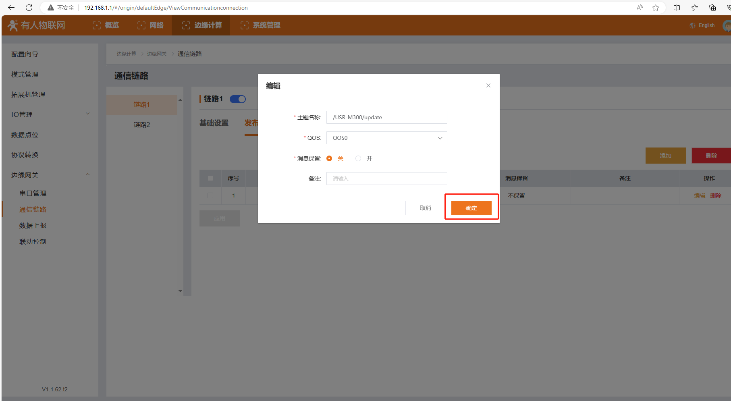Collapse the 边缘网关 sidebar menu
731x401 pixels.
(50, 175)
